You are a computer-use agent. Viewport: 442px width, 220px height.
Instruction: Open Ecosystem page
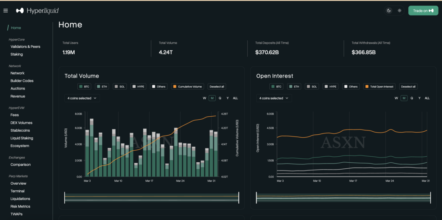click(20, 146)
